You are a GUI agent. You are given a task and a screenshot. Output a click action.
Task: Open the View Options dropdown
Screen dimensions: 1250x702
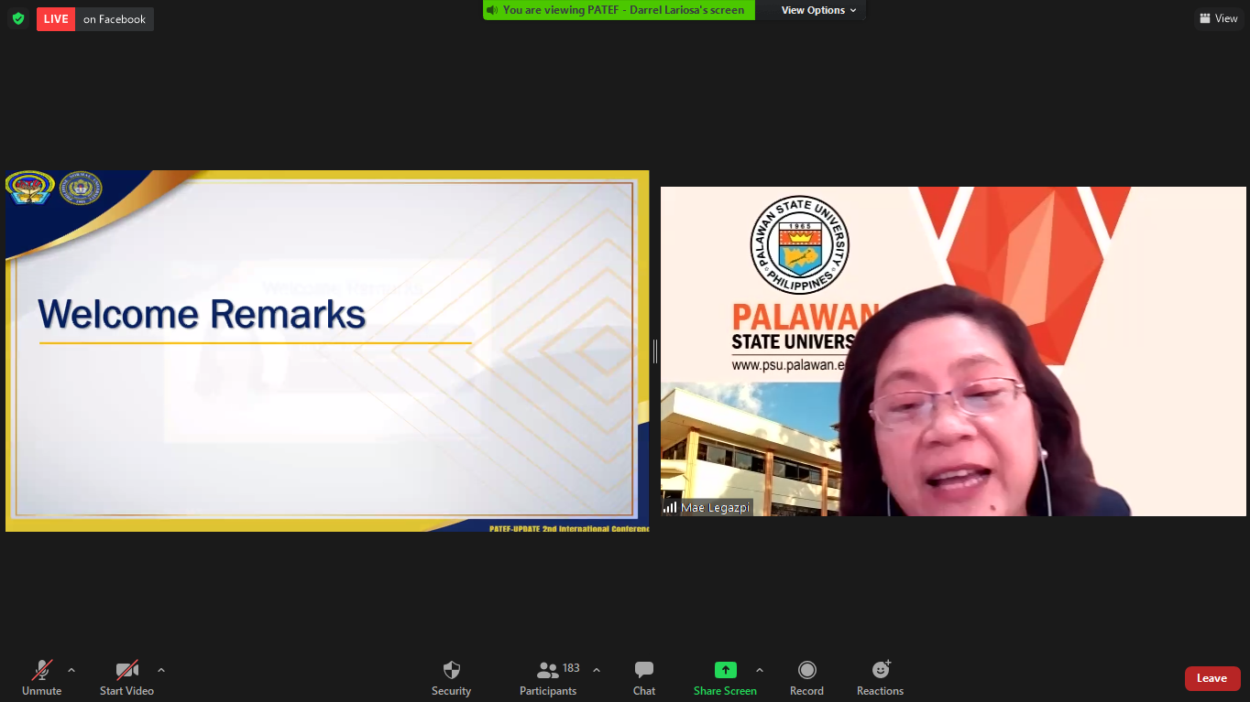tap(818, 10)
